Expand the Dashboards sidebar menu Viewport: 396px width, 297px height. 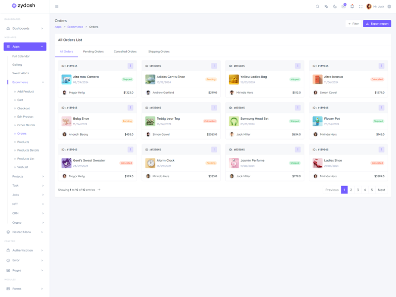coord(25,28)
